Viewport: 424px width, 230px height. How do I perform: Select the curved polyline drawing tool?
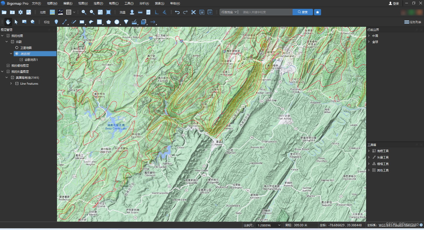coord(74,22)
